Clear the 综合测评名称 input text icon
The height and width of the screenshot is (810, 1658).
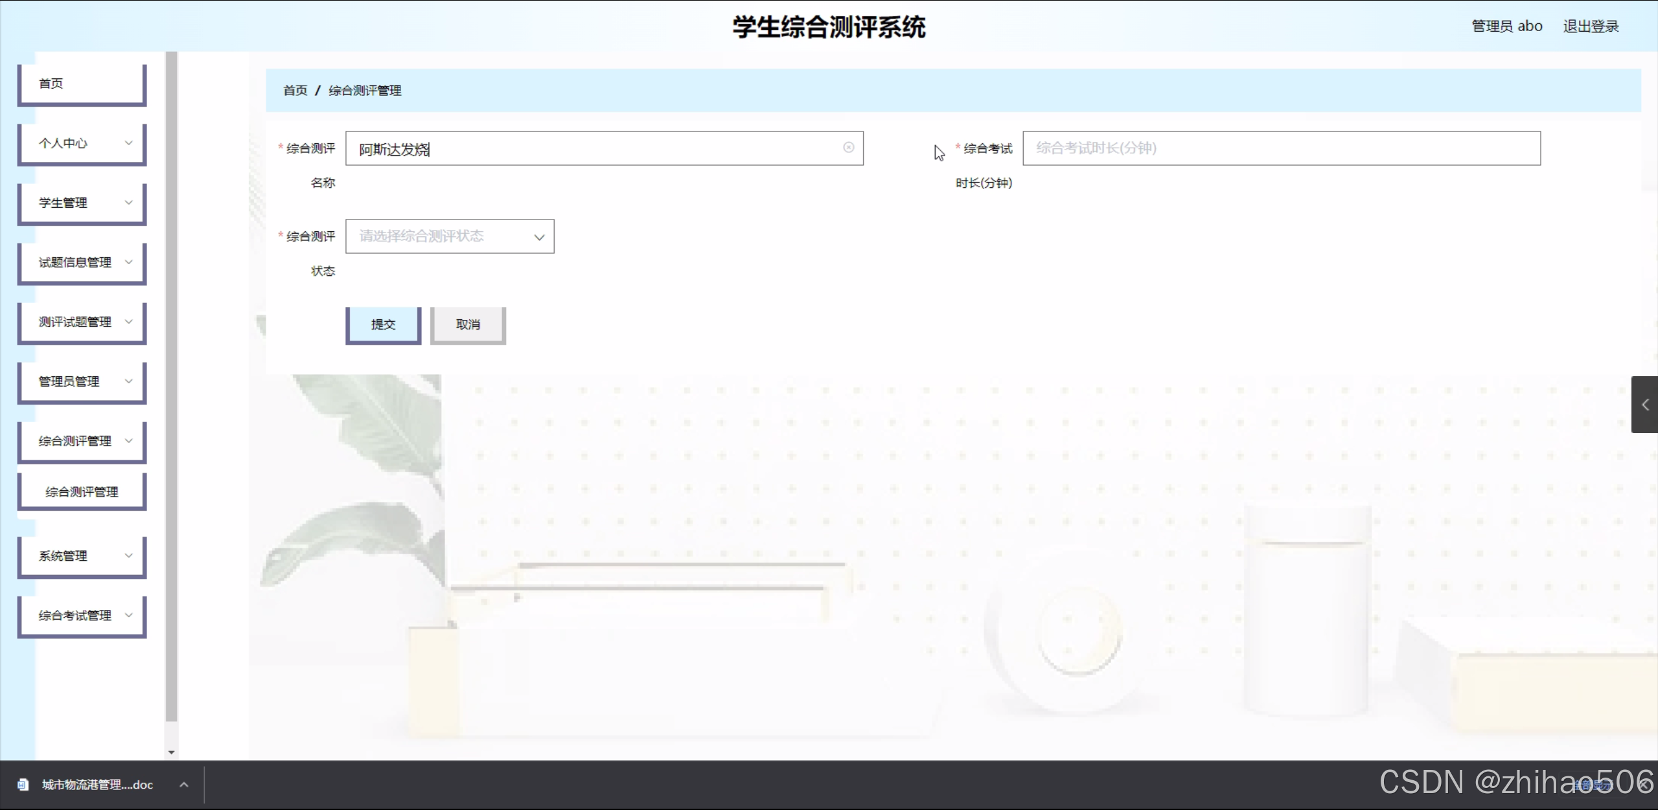click(x=848, y=148)
